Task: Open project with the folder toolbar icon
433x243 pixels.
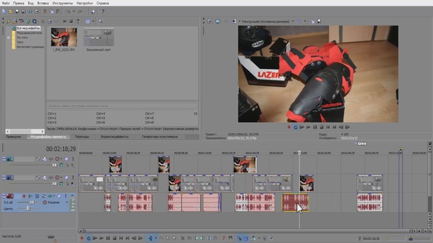Action: click(10, 11)
